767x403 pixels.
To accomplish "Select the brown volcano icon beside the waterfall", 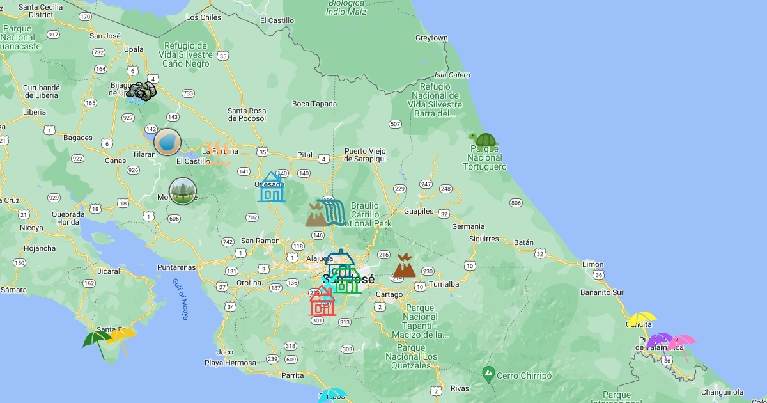I will (x=315, y=216).
